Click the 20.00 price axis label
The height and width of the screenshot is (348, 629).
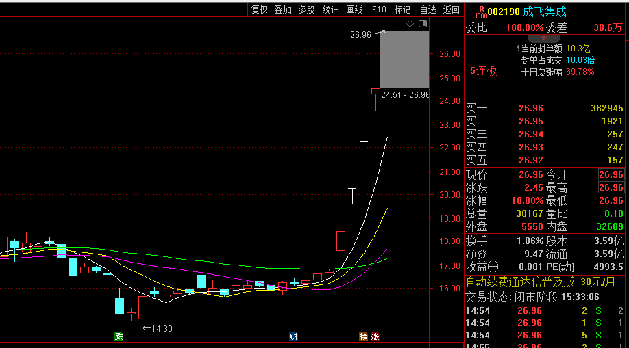click(449, 195)
